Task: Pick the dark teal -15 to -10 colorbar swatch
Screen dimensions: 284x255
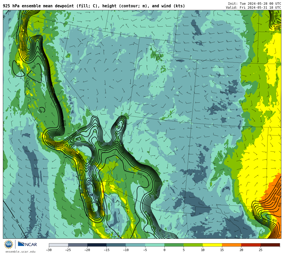Action: (x=116, y=245)
